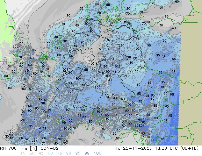Click legend value 15
Image resolution: width=202 pixels, height=156 pixels.
coord(23,153)
